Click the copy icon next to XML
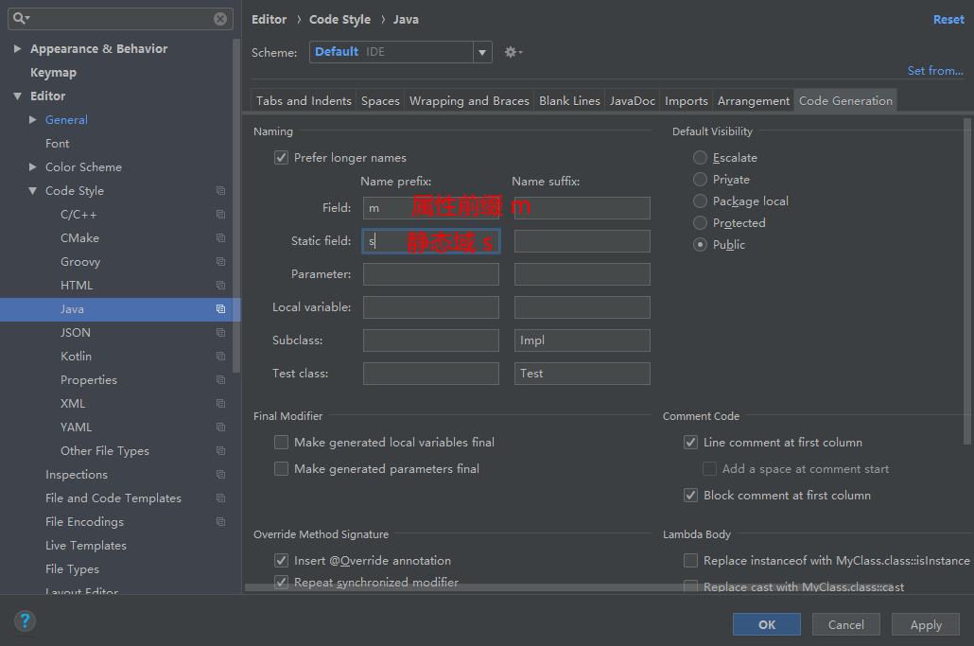Viewport: 974px width, 646px height. tap(220, 403)
